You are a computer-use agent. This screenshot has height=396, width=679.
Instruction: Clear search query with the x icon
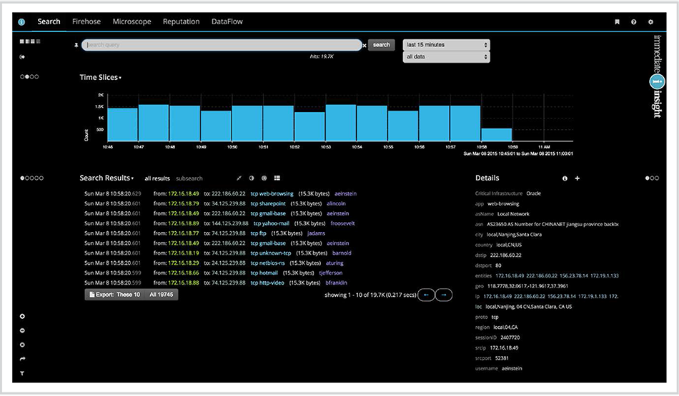click(365, 46)
